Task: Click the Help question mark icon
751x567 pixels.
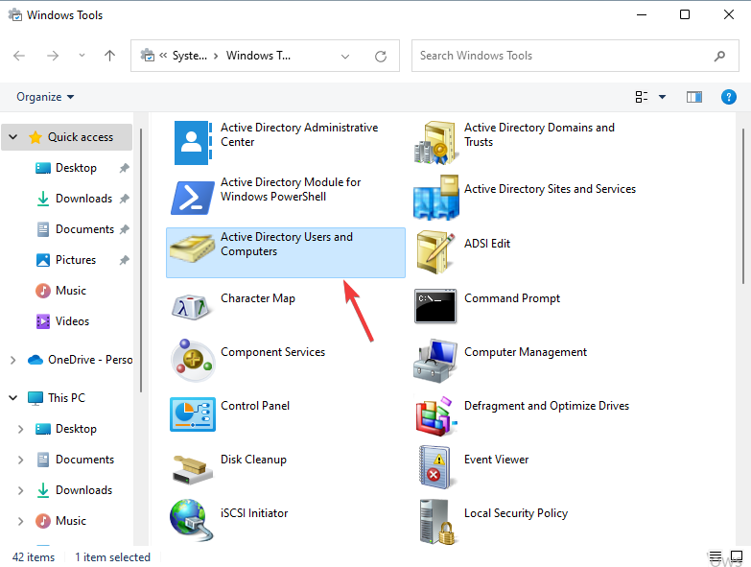Action: click(729, 97)
